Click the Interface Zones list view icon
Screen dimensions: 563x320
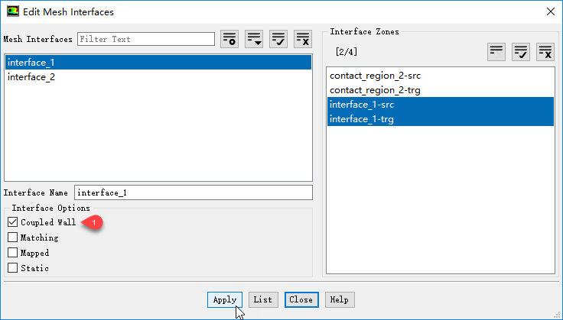coord(497,52)
